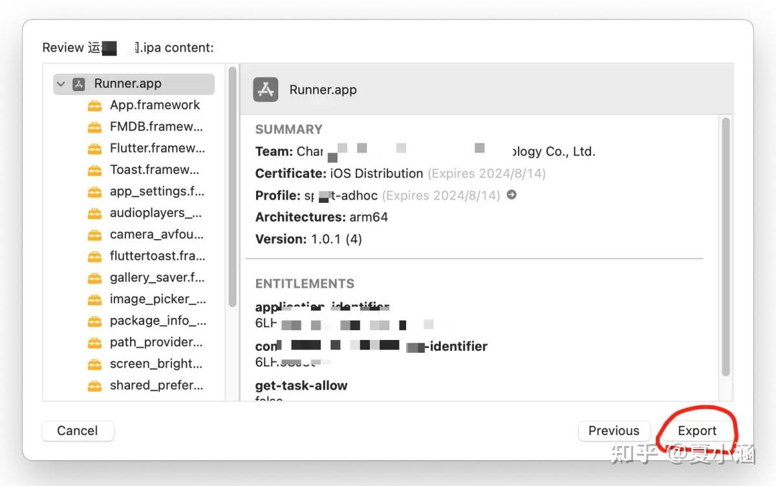
Task: Go back with the Previous button
Action: point(613,431)
